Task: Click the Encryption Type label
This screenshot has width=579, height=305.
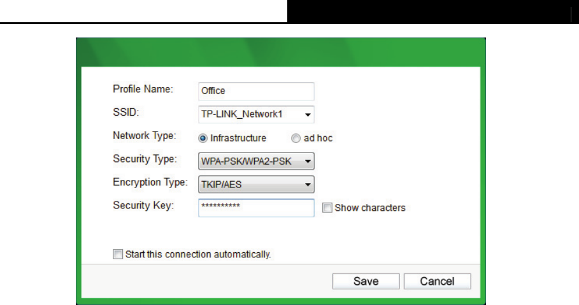Action: point(150,182)
